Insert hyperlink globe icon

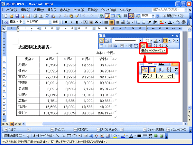click(102, 16)
